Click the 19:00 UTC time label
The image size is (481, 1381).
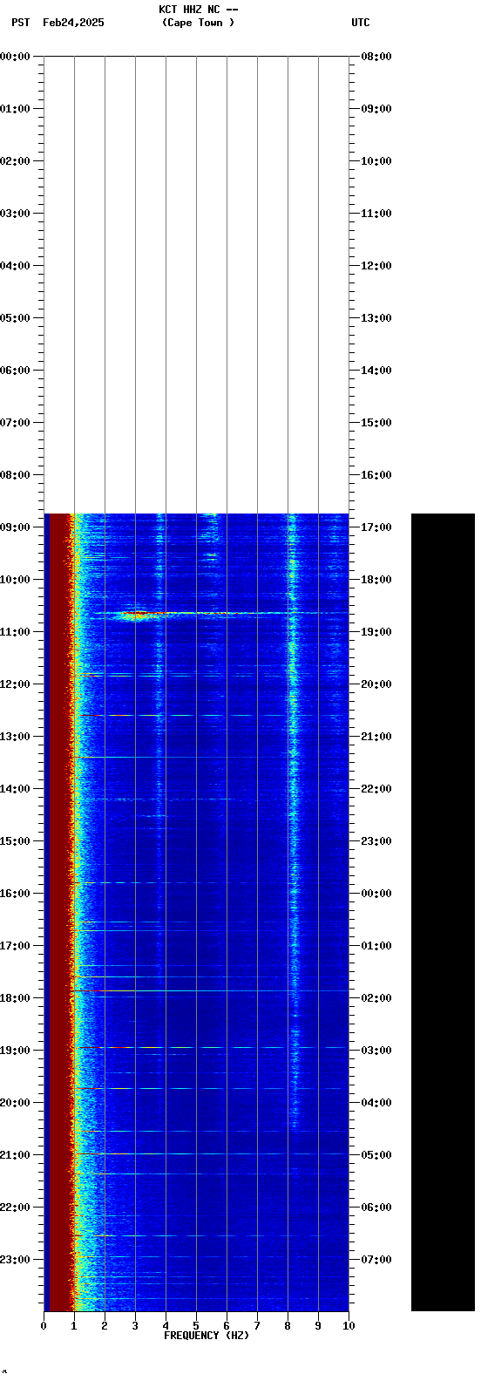point(376,632)
